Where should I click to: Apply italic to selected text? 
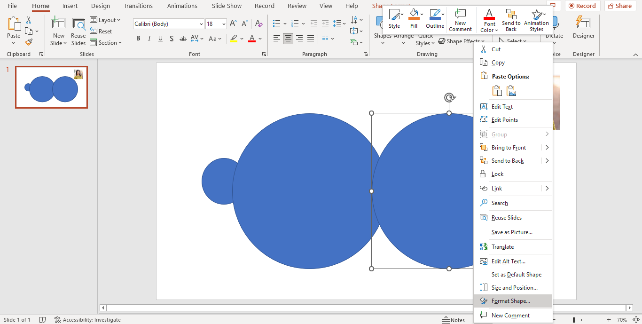149,39
